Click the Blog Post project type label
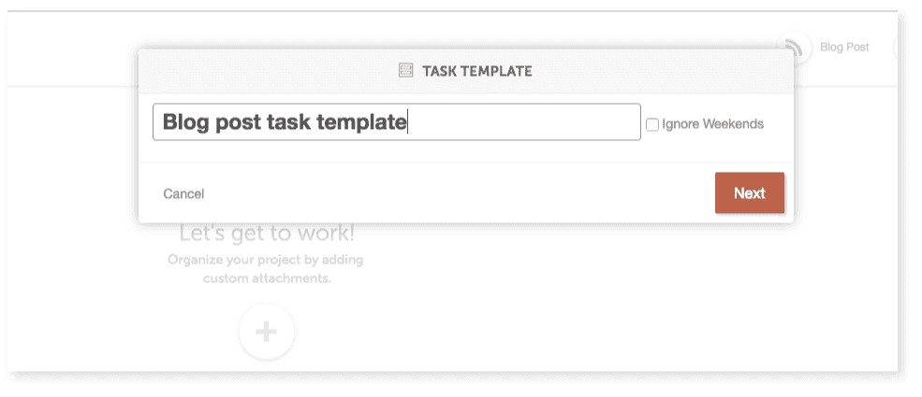This screenshot has width=922, height=397. point(844,48)
